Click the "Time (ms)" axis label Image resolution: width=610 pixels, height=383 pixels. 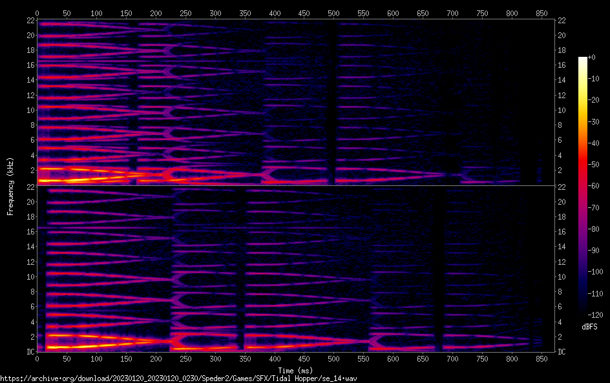(295, 370)
